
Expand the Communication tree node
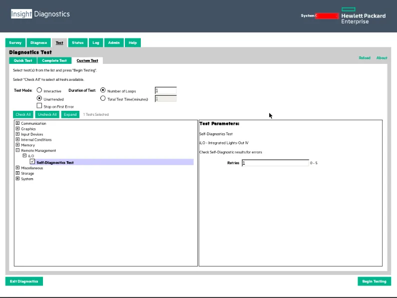pyautogui.click(x=17, y=123)
